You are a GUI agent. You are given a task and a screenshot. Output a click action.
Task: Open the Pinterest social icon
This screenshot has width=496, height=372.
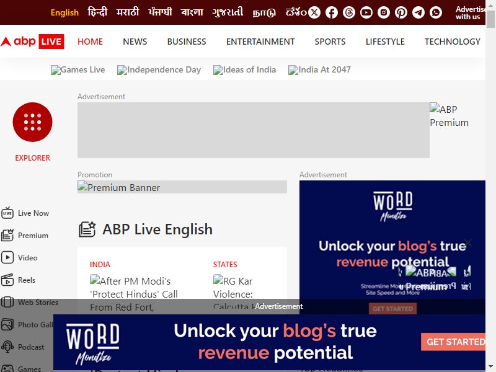tap(401, 12)
